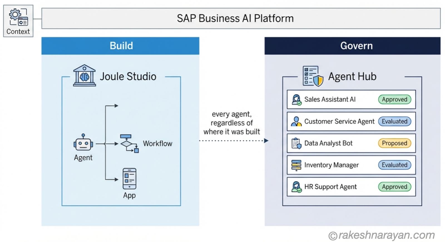Click the Sales Assistant AI avatar icon

296,100
